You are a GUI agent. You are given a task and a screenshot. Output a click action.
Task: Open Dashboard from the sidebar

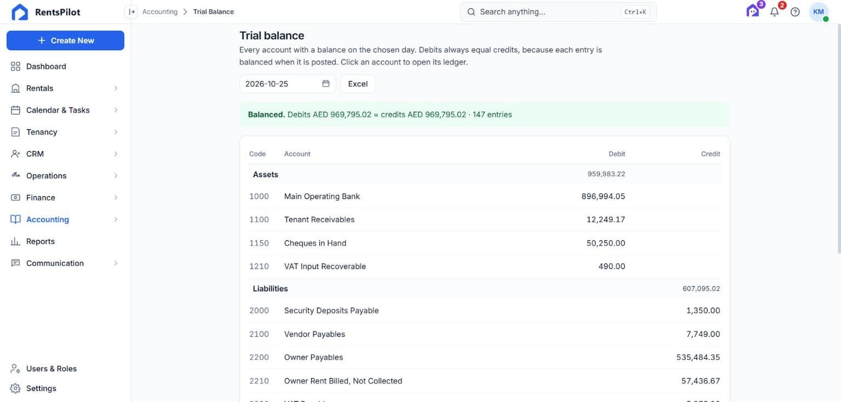65,66
